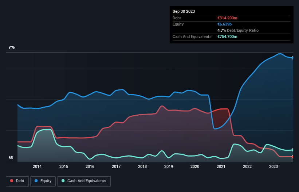
Task: Click the 2015 x-axis label
Action: click(x=64, y=166)
